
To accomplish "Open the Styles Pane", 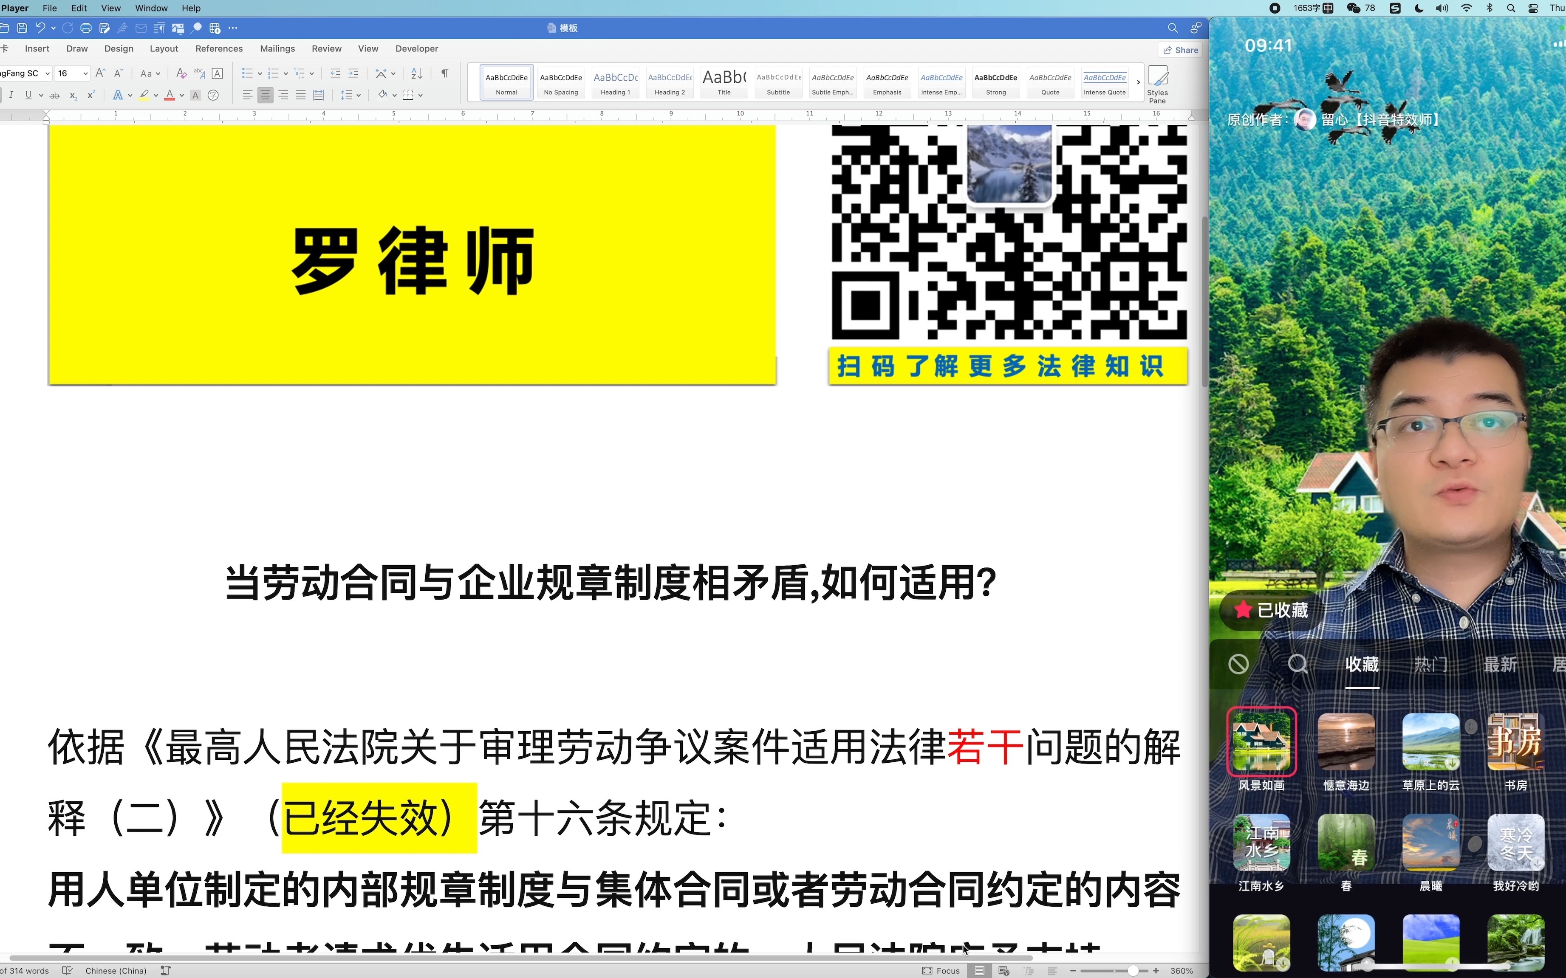I will [1158, 84].
